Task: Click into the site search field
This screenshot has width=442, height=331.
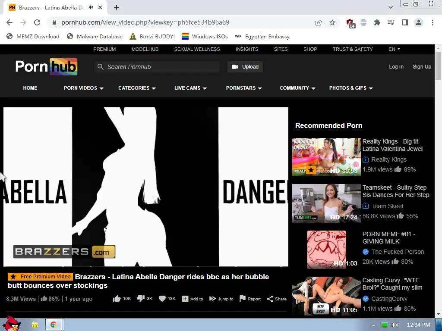Action: click(x=157, y=67)
